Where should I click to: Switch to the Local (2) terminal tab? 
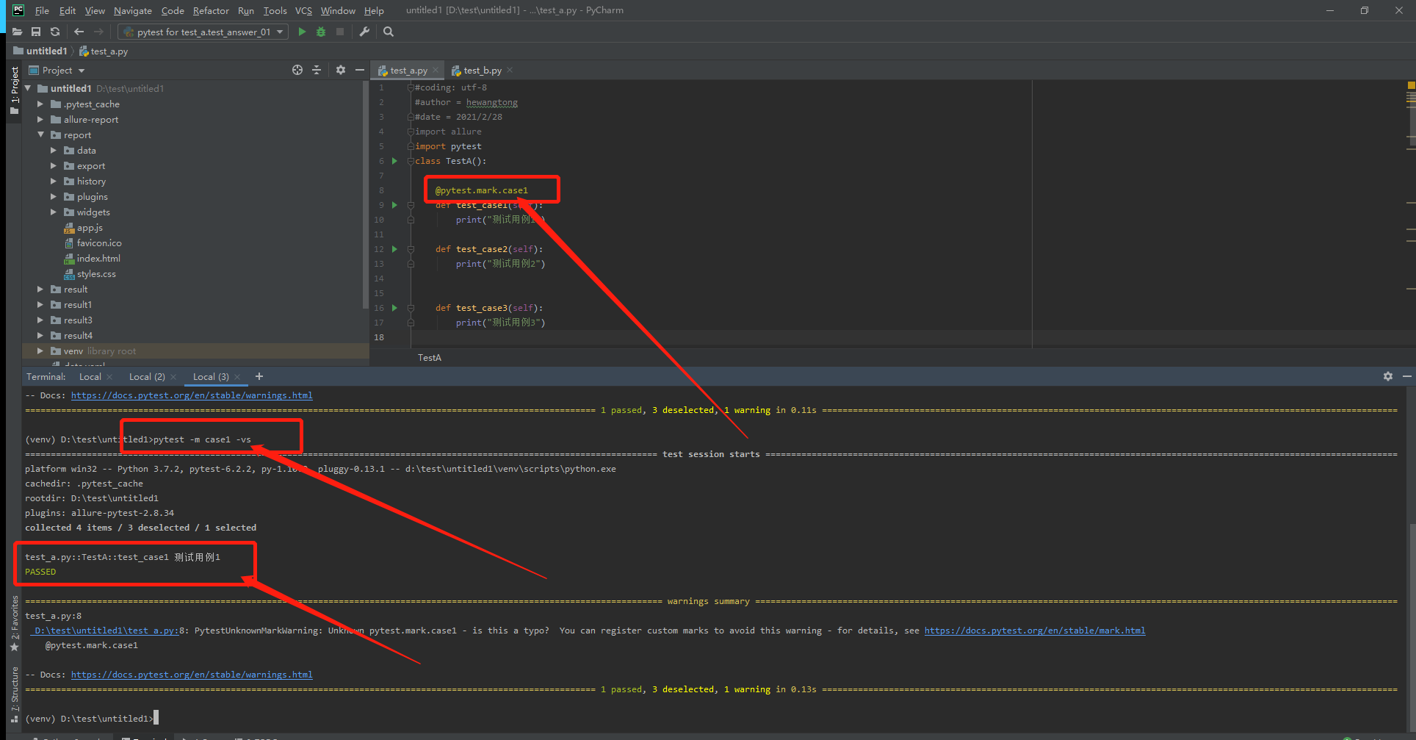[147, 377]
